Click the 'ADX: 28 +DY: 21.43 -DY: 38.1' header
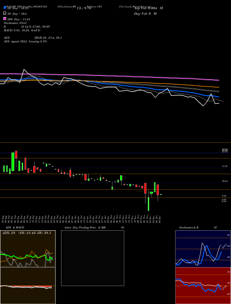231x304 pixels. point(26,233)
